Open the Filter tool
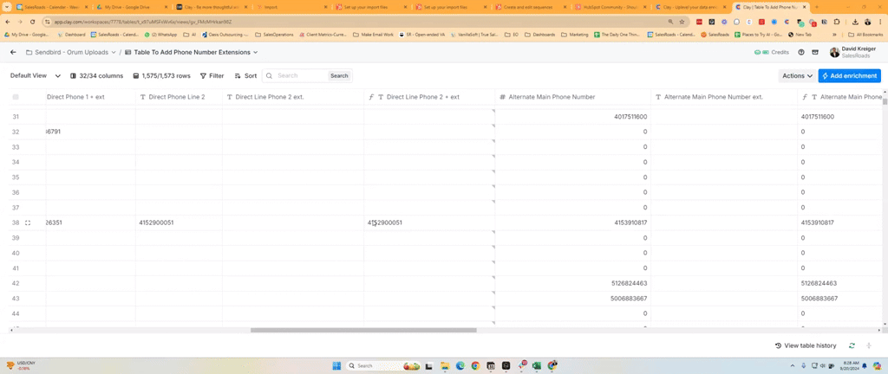 211,76
